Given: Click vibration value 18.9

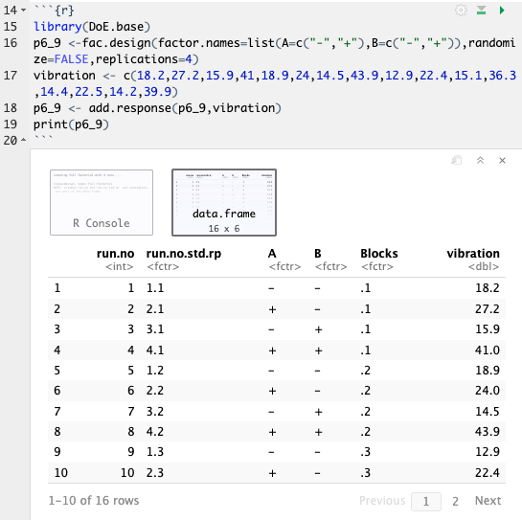Looking at the screenshot, I should click(x=488, y=371).
